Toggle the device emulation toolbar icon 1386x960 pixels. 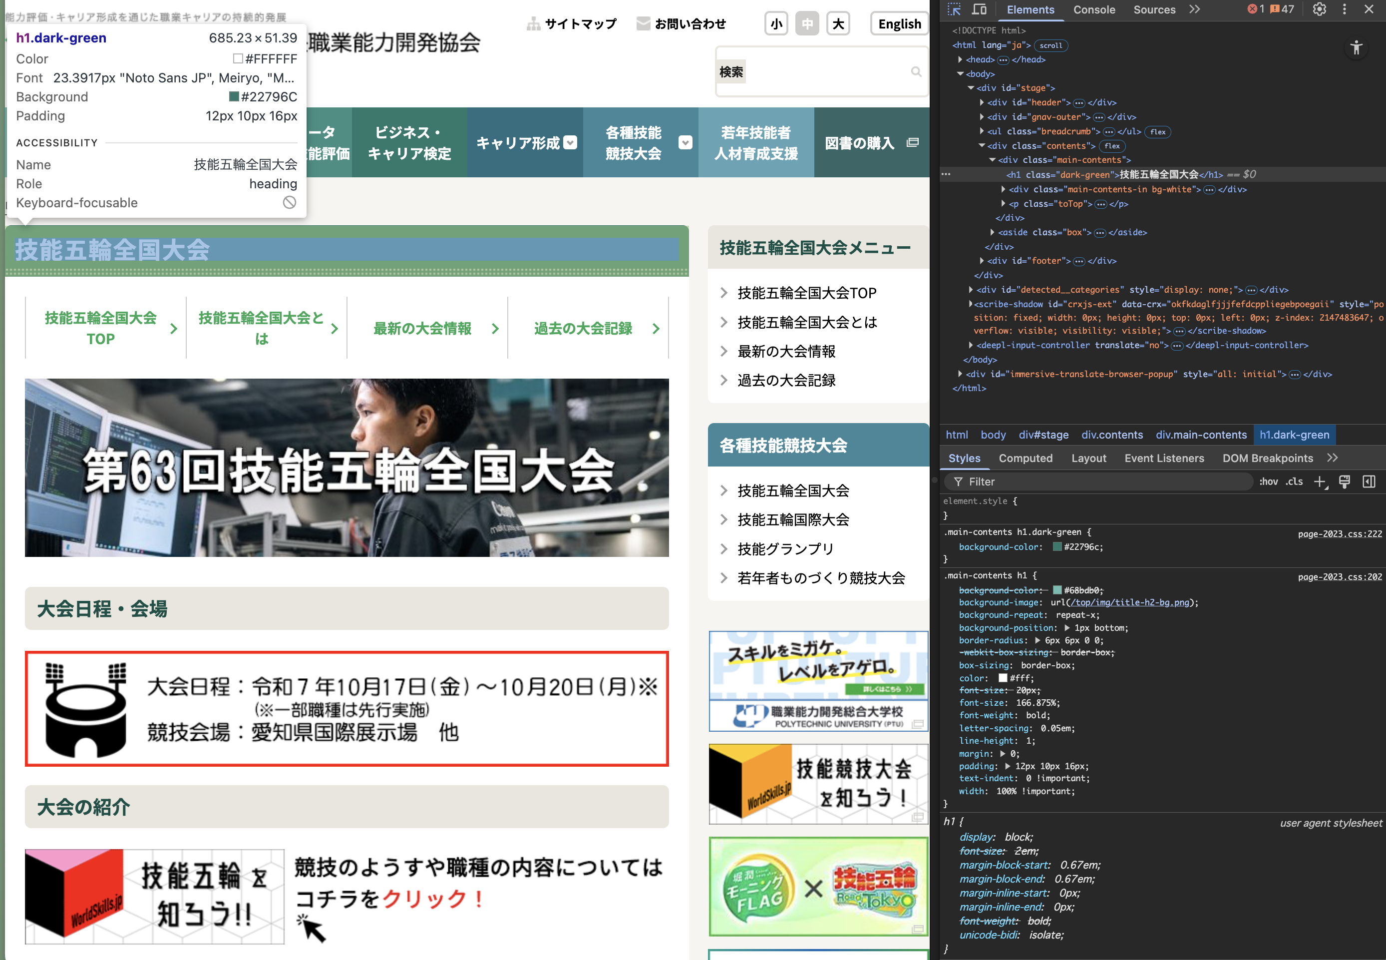point(980,9)
